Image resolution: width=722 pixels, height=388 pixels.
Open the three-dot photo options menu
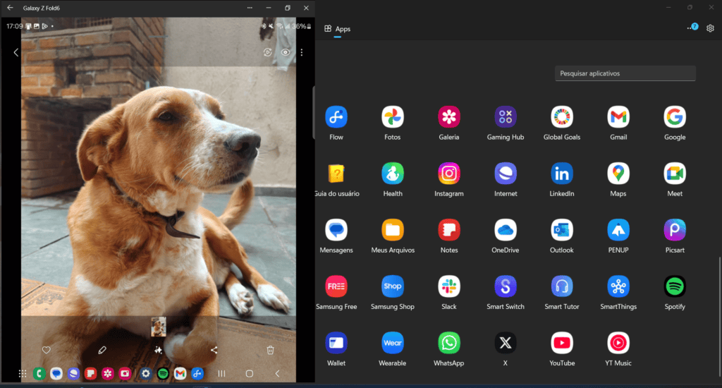302,52
